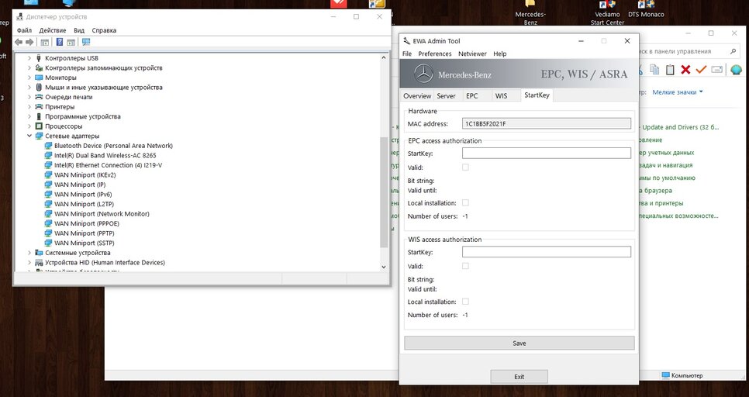This screenshot has width=749, height=397.
Task: Click the EPC StartKey input field
Action: 547,153
